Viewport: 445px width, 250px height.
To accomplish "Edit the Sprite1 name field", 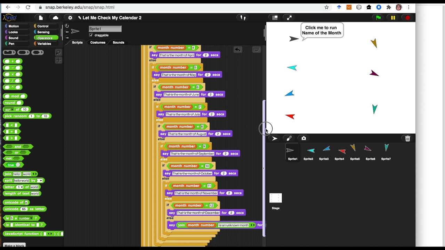I will (x=105, y=29).
